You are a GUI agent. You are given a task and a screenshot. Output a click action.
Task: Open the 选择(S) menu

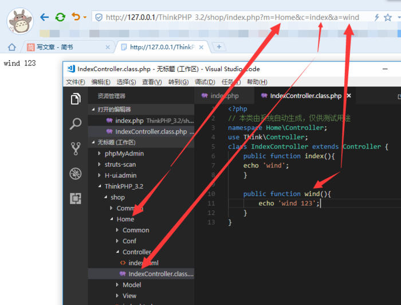[127, 82]
